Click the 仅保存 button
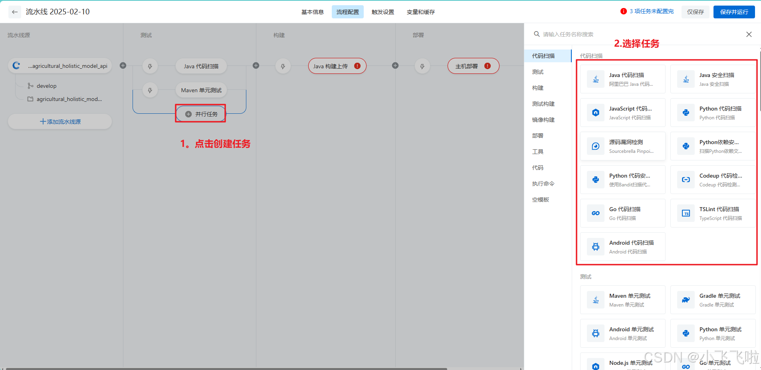 pos(695,12)
